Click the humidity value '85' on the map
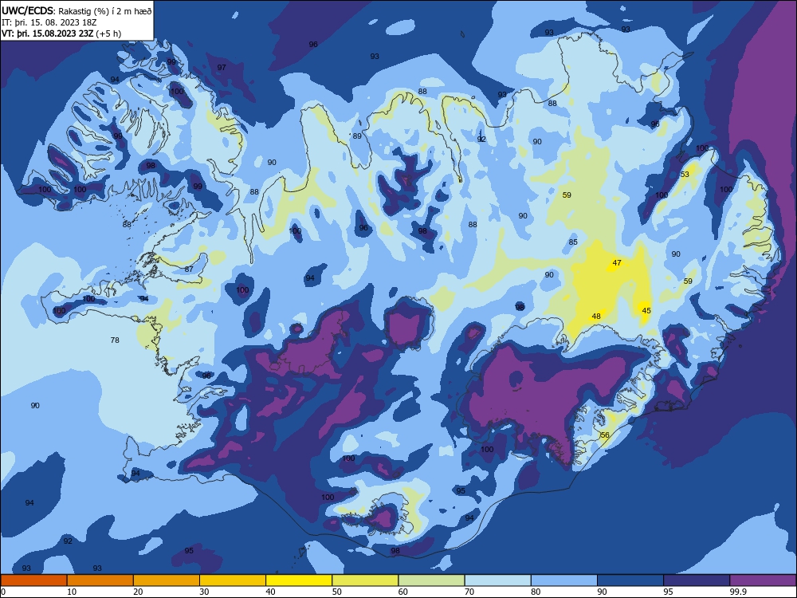The image size is (797, 598). (573, 242)
